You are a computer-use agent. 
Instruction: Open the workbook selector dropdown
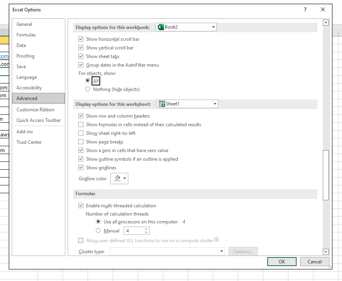pos(213,27)
